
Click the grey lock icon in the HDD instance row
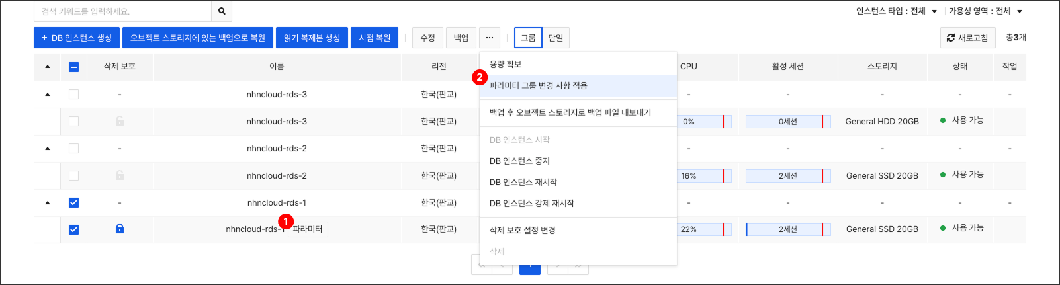[120, 121]
